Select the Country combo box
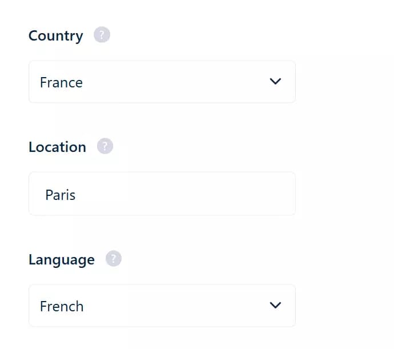This screenshot has width=394, height=349. (x=162, y=82)
